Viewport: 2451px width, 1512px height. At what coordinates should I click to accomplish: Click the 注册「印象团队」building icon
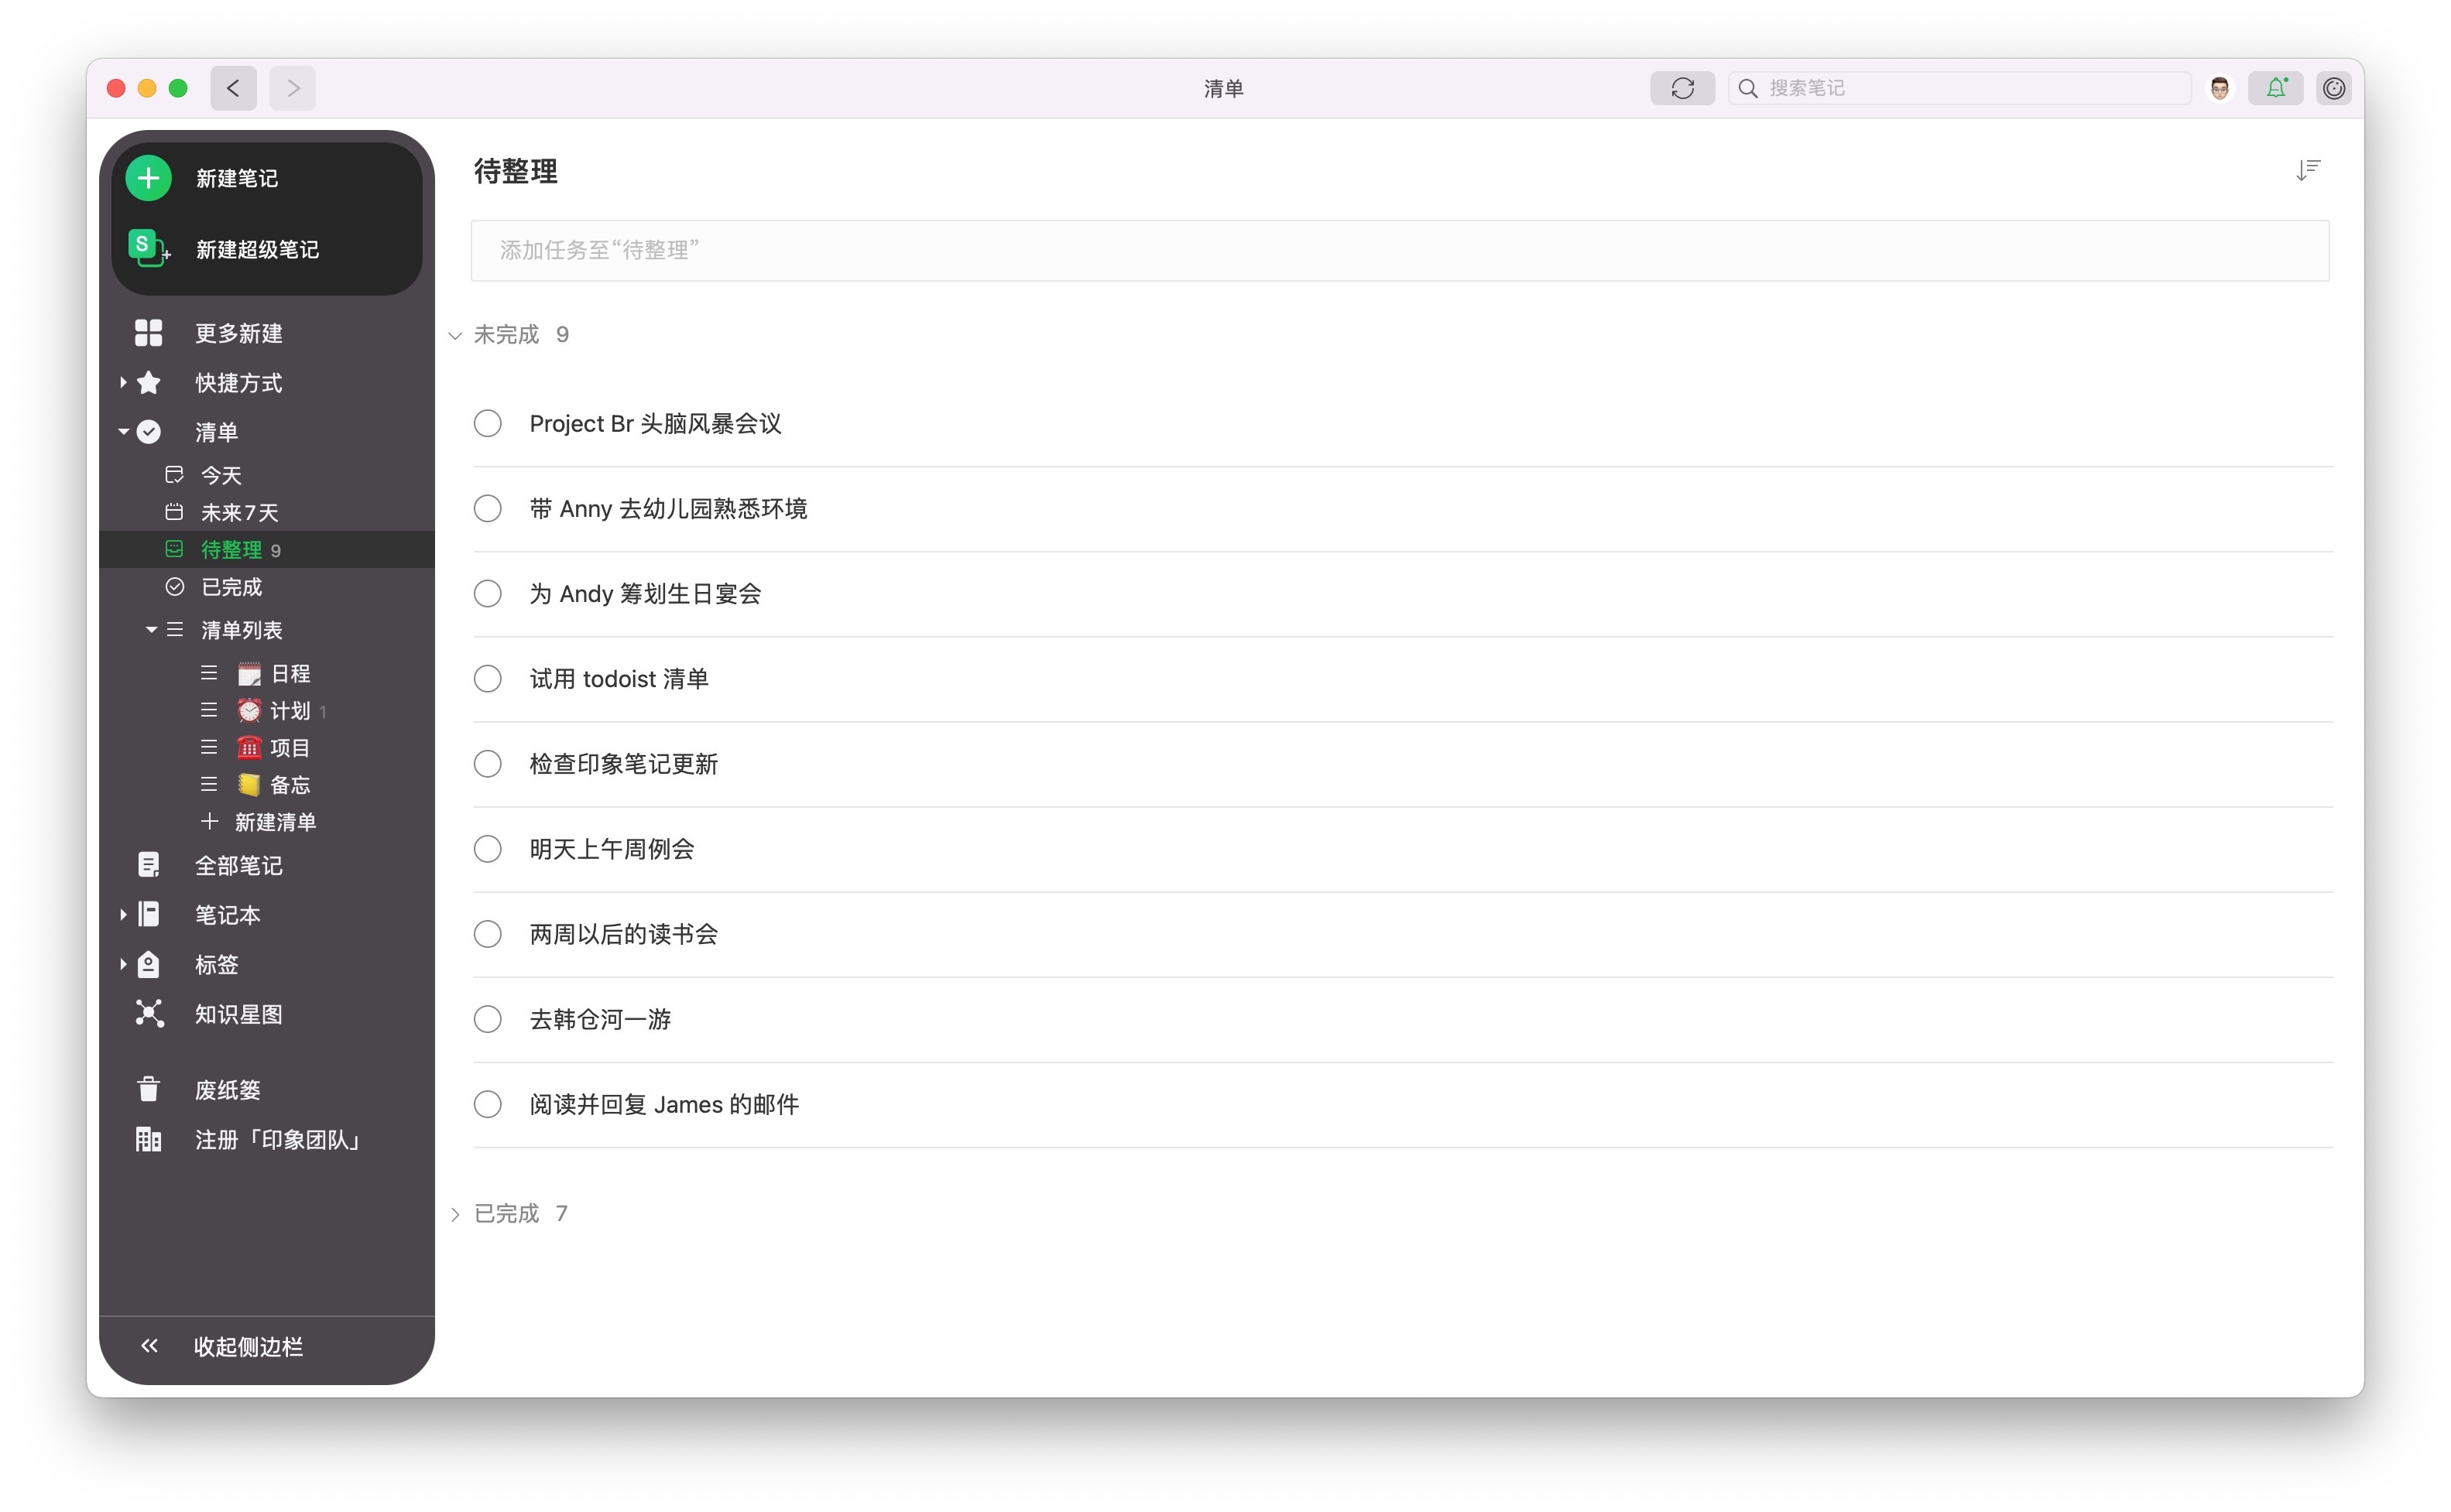[148, 1139]
